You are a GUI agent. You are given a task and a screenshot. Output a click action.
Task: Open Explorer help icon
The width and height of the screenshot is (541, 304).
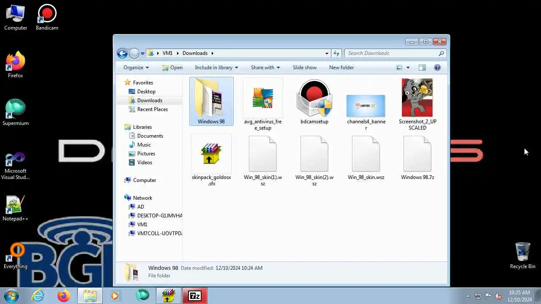pos(437,68)
